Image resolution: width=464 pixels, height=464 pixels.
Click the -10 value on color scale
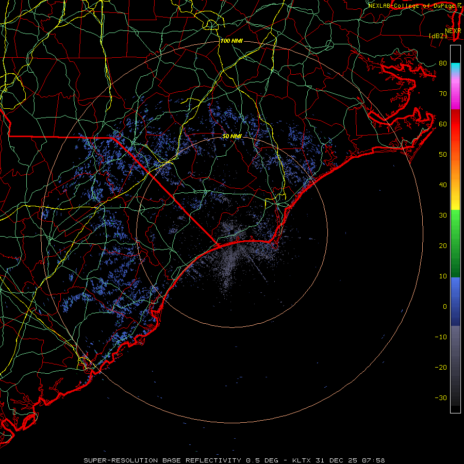click(x=441, y=337)
